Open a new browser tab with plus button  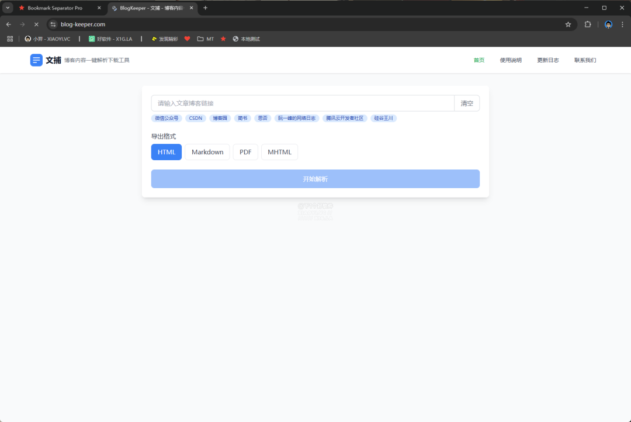point(205,8)
